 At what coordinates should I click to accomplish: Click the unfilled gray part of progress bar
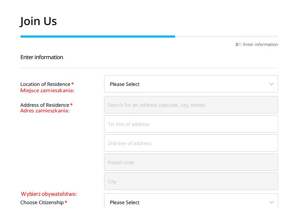pos(227,37)
